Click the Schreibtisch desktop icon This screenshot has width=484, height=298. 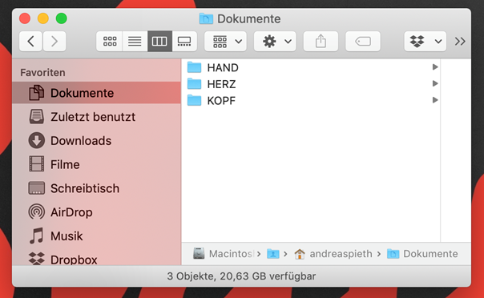pos(36,188)
